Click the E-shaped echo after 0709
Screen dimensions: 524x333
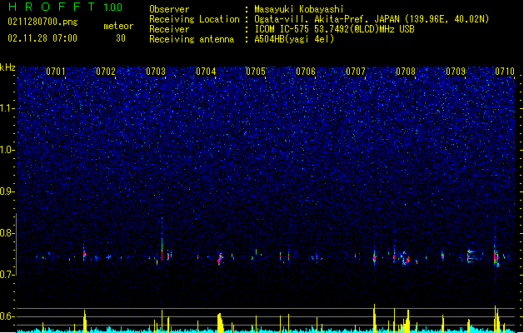(471, 256)
